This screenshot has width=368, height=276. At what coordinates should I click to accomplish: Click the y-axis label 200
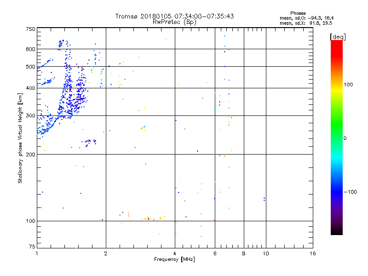click(x=30, y=155)
